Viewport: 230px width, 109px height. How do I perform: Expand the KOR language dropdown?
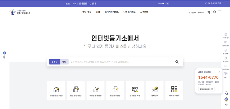point(201,13)
